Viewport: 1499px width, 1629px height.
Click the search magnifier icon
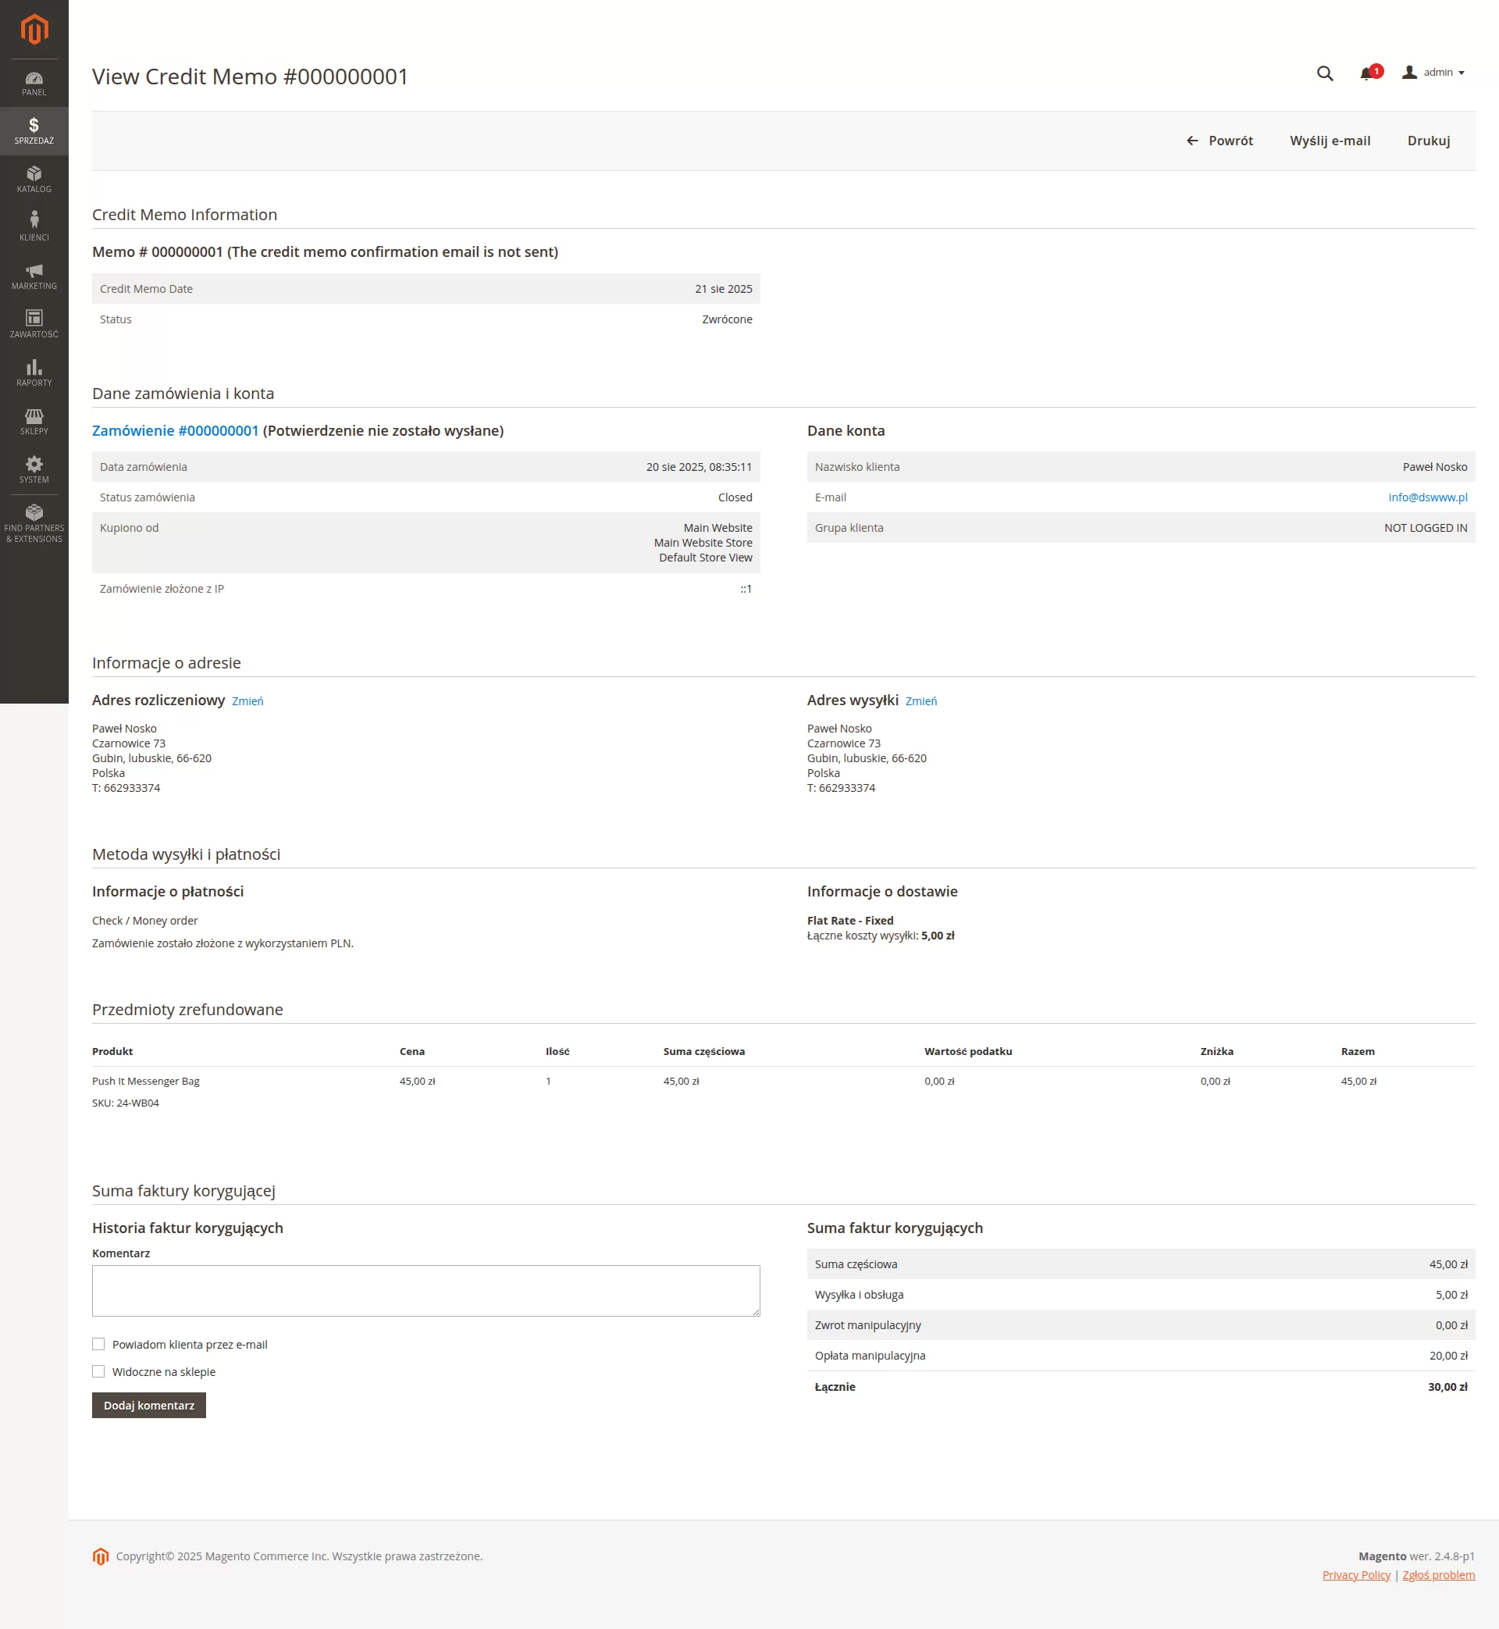(x=1325, y=74)
